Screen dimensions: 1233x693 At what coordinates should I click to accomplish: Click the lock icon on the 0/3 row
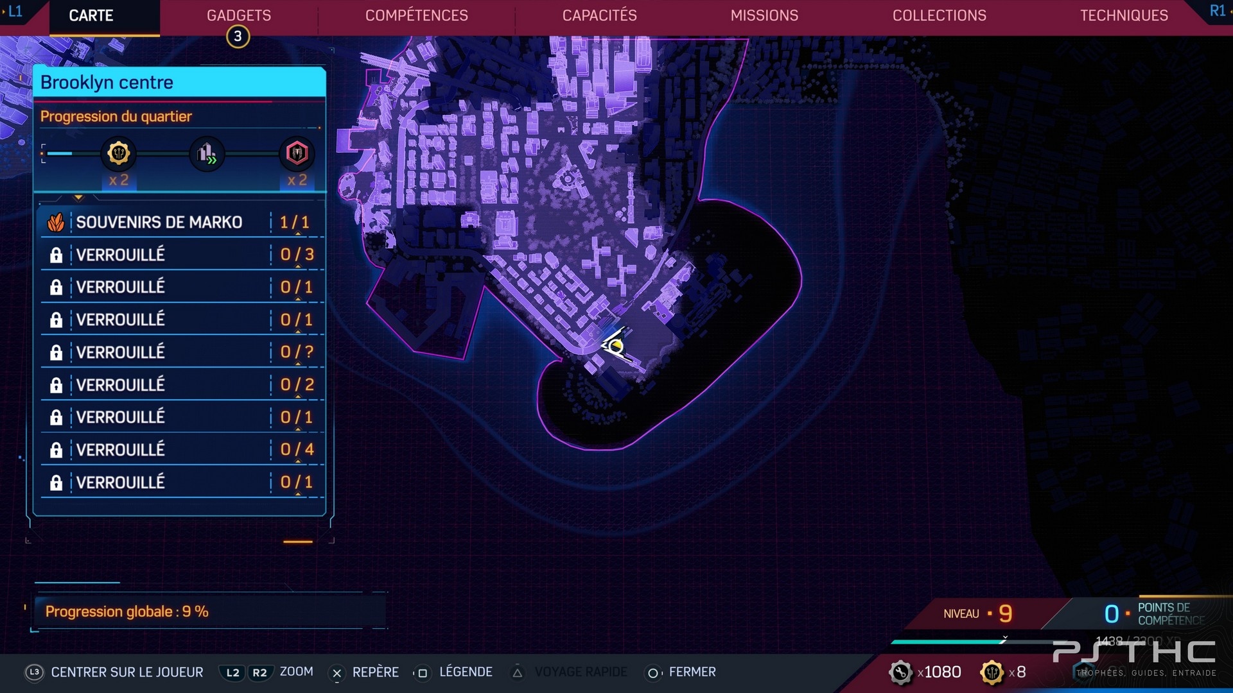(56, 255)
